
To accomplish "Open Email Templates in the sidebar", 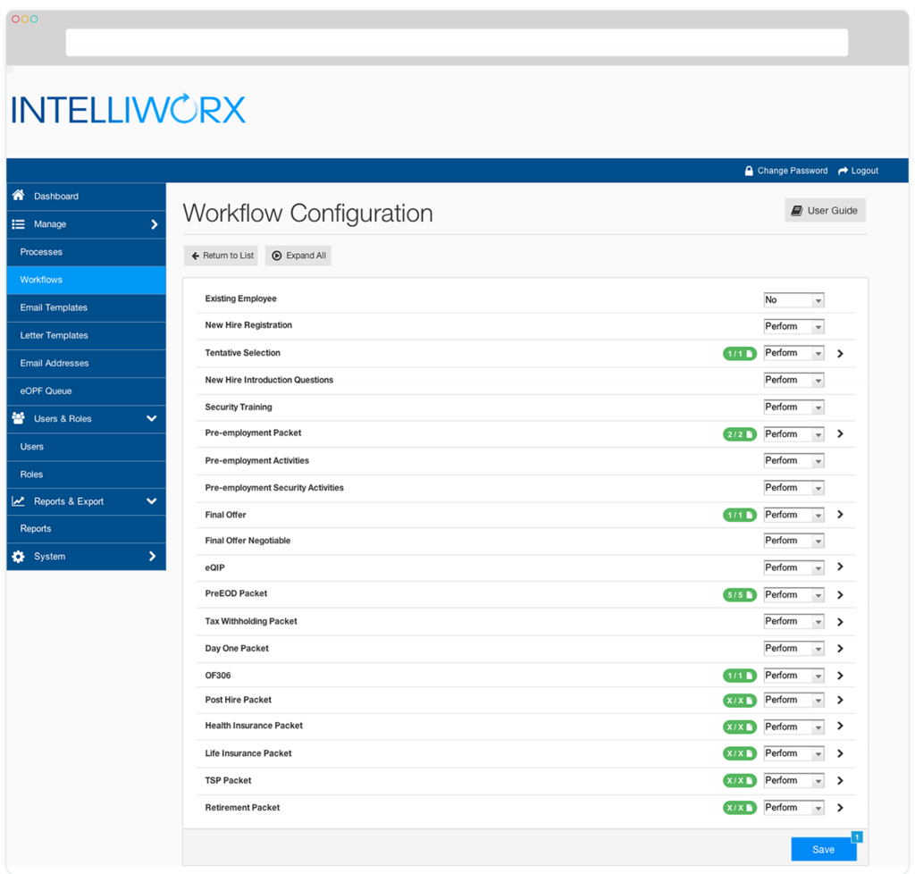I will [x=87, y=307].
